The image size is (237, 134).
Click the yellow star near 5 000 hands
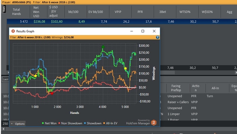(x=126, y=69)
